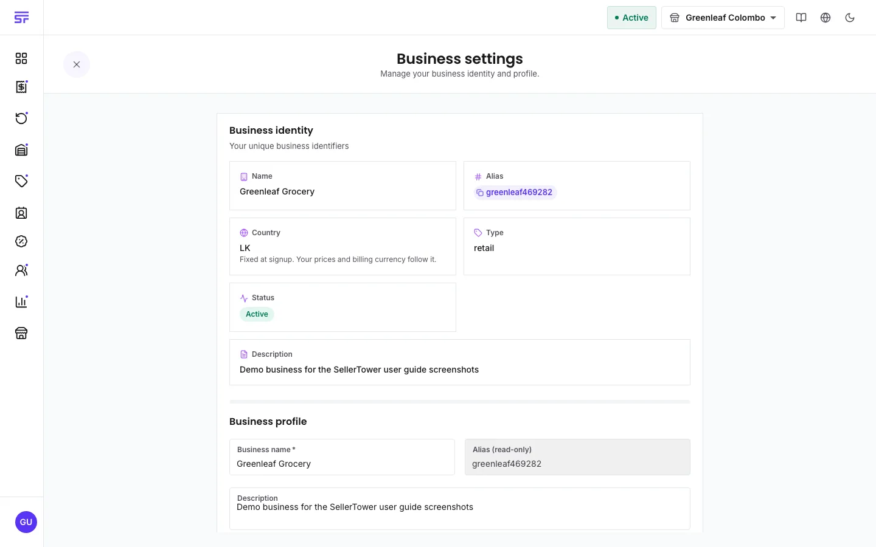Click the globe icon beside Country label

[244, 233]
